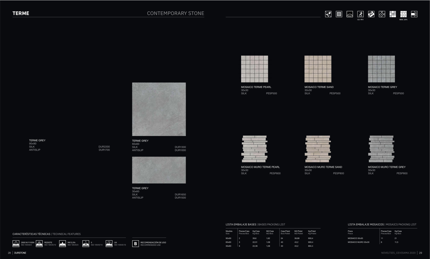Click the diagonal joint spacing icon
430x259 pixels.
(382, 14)
